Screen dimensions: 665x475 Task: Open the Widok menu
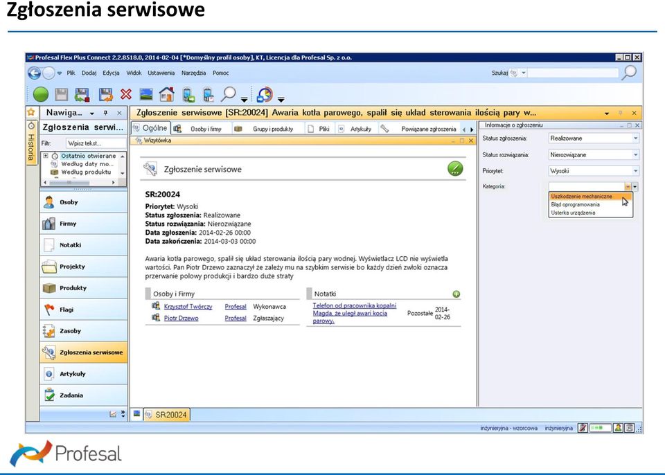(x=134, y=73)
